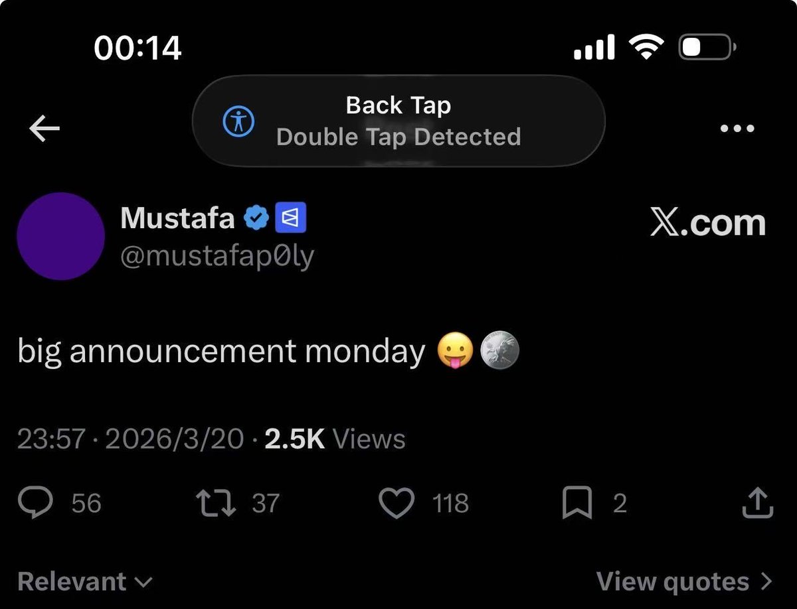Tap the 2.5K Views count
This screenshot has width=797, height=609.
coord(335,439)
